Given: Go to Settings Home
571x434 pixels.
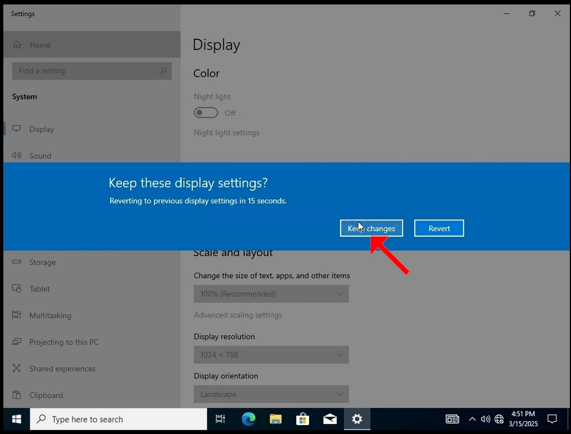Looking at the screenshot, I should point(92,44).
